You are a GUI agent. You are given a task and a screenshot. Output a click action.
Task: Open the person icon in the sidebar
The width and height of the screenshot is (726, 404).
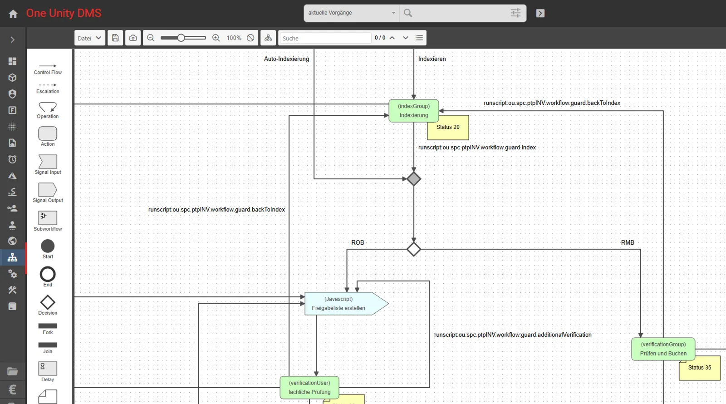[x=13, y=225]
